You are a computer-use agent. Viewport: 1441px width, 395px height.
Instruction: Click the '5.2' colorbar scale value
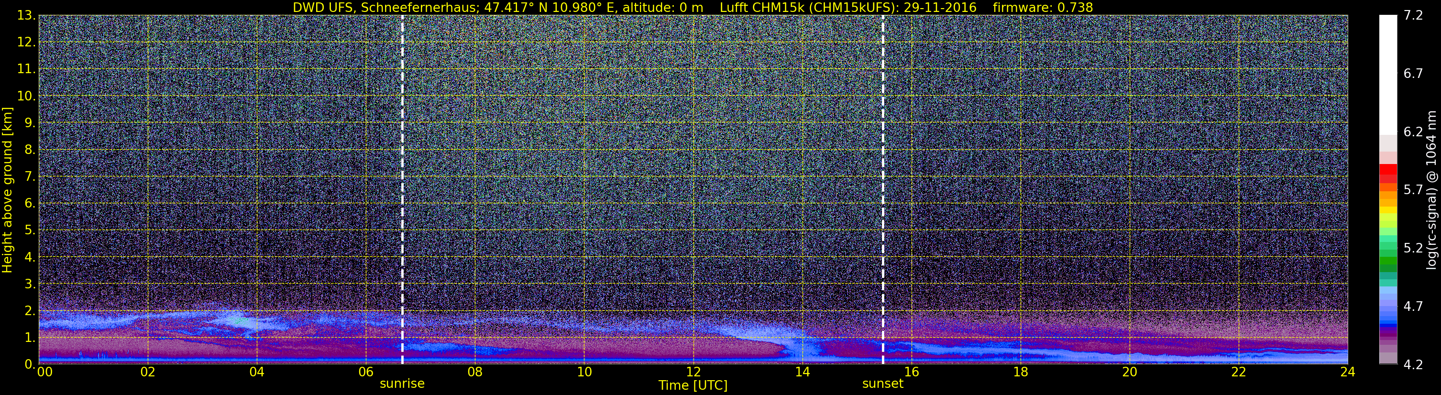(x=1413, y=248)
